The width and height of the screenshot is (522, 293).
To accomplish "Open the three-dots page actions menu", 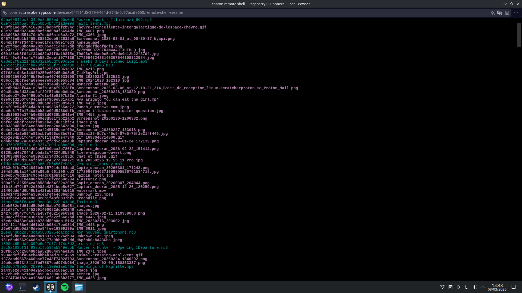I will click(x=516, y=13).
